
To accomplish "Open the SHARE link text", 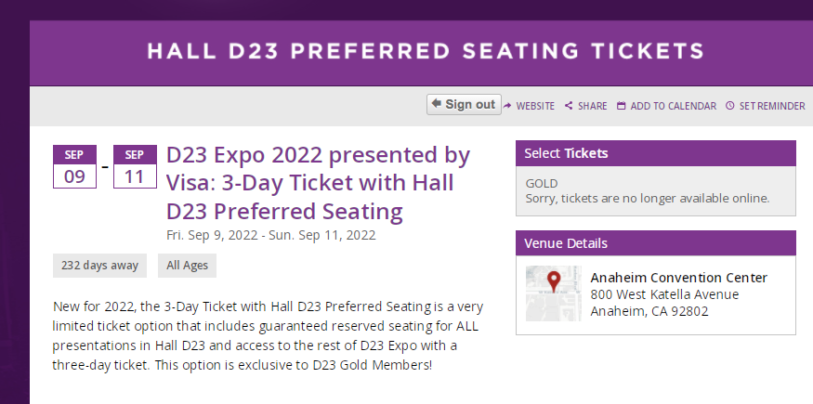I will (x=592, y=106).
